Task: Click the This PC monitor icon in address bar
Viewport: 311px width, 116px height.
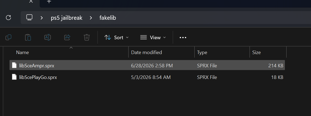Action: [x=29, y=18]
